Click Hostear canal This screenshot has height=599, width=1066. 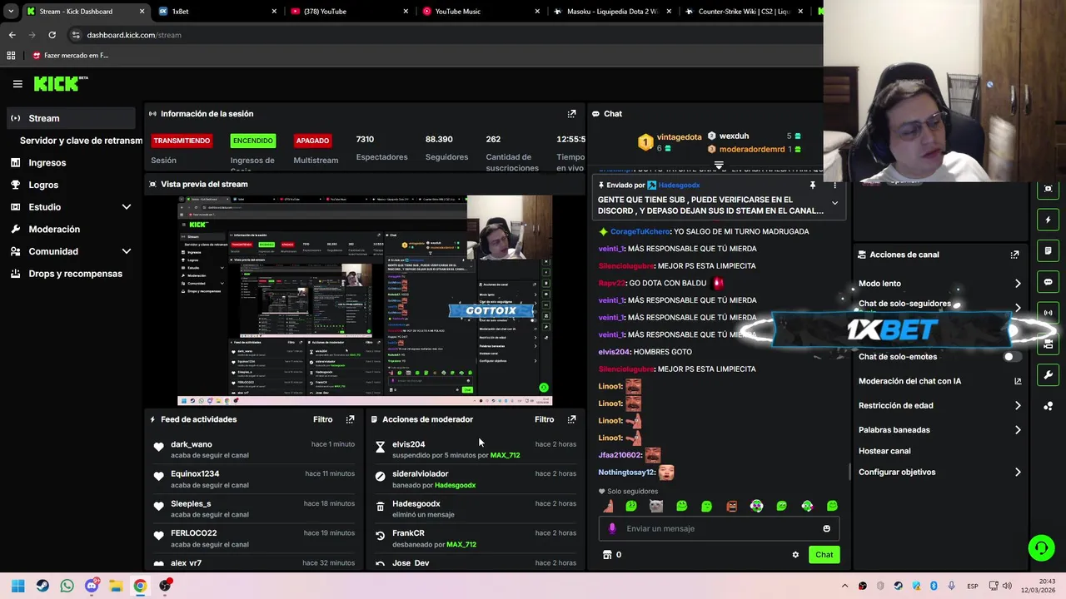click(x=884, y=451)
